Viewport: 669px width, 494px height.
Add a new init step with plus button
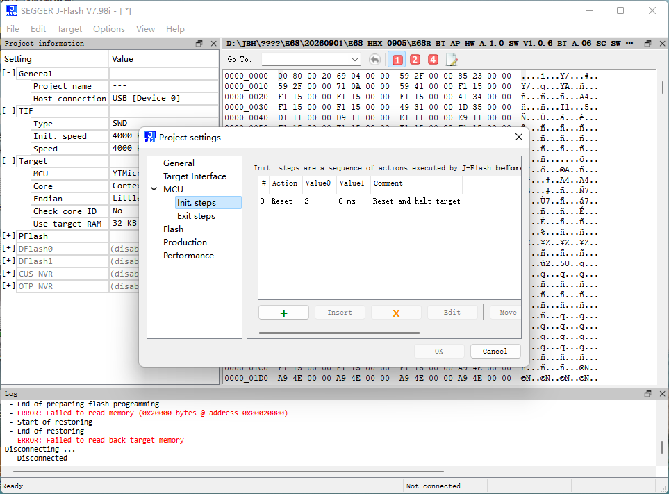coord(283,313)
